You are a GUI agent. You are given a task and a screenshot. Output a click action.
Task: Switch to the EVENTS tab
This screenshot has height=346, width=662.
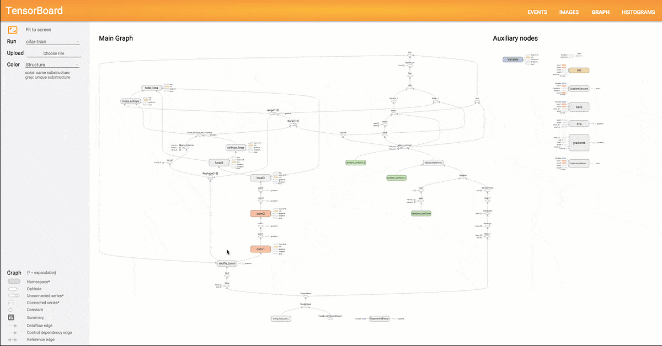537,12
